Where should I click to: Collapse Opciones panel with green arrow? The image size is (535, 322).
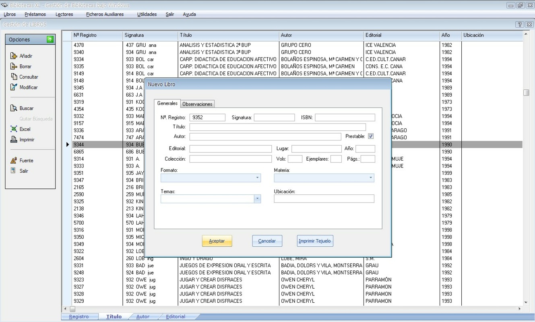pyautogui.click(x=50, y=39)
